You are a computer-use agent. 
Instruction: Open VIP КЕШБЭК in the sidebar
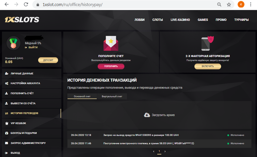31,123
